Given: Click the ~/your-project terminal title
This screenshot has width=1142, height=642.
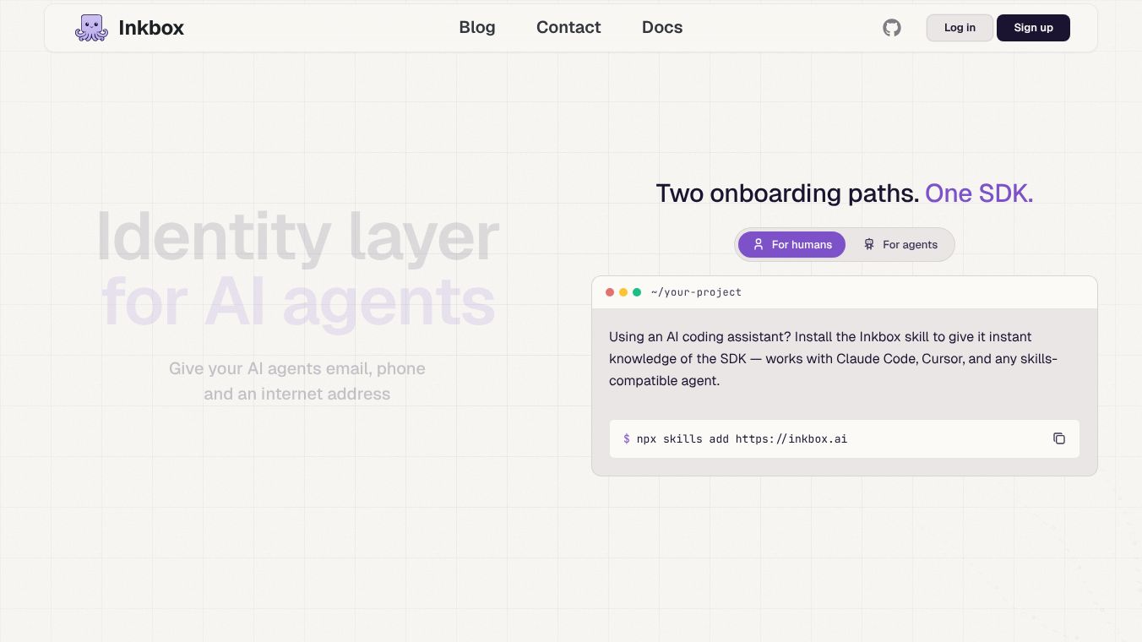Looking at the screenshot, I should tap(696, 292).
